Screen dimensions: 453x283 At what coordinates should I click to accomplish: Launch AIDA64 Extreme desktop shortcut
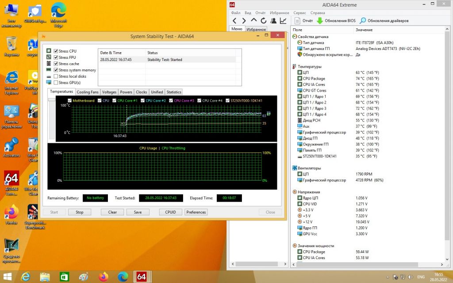[x=11, y=183]
